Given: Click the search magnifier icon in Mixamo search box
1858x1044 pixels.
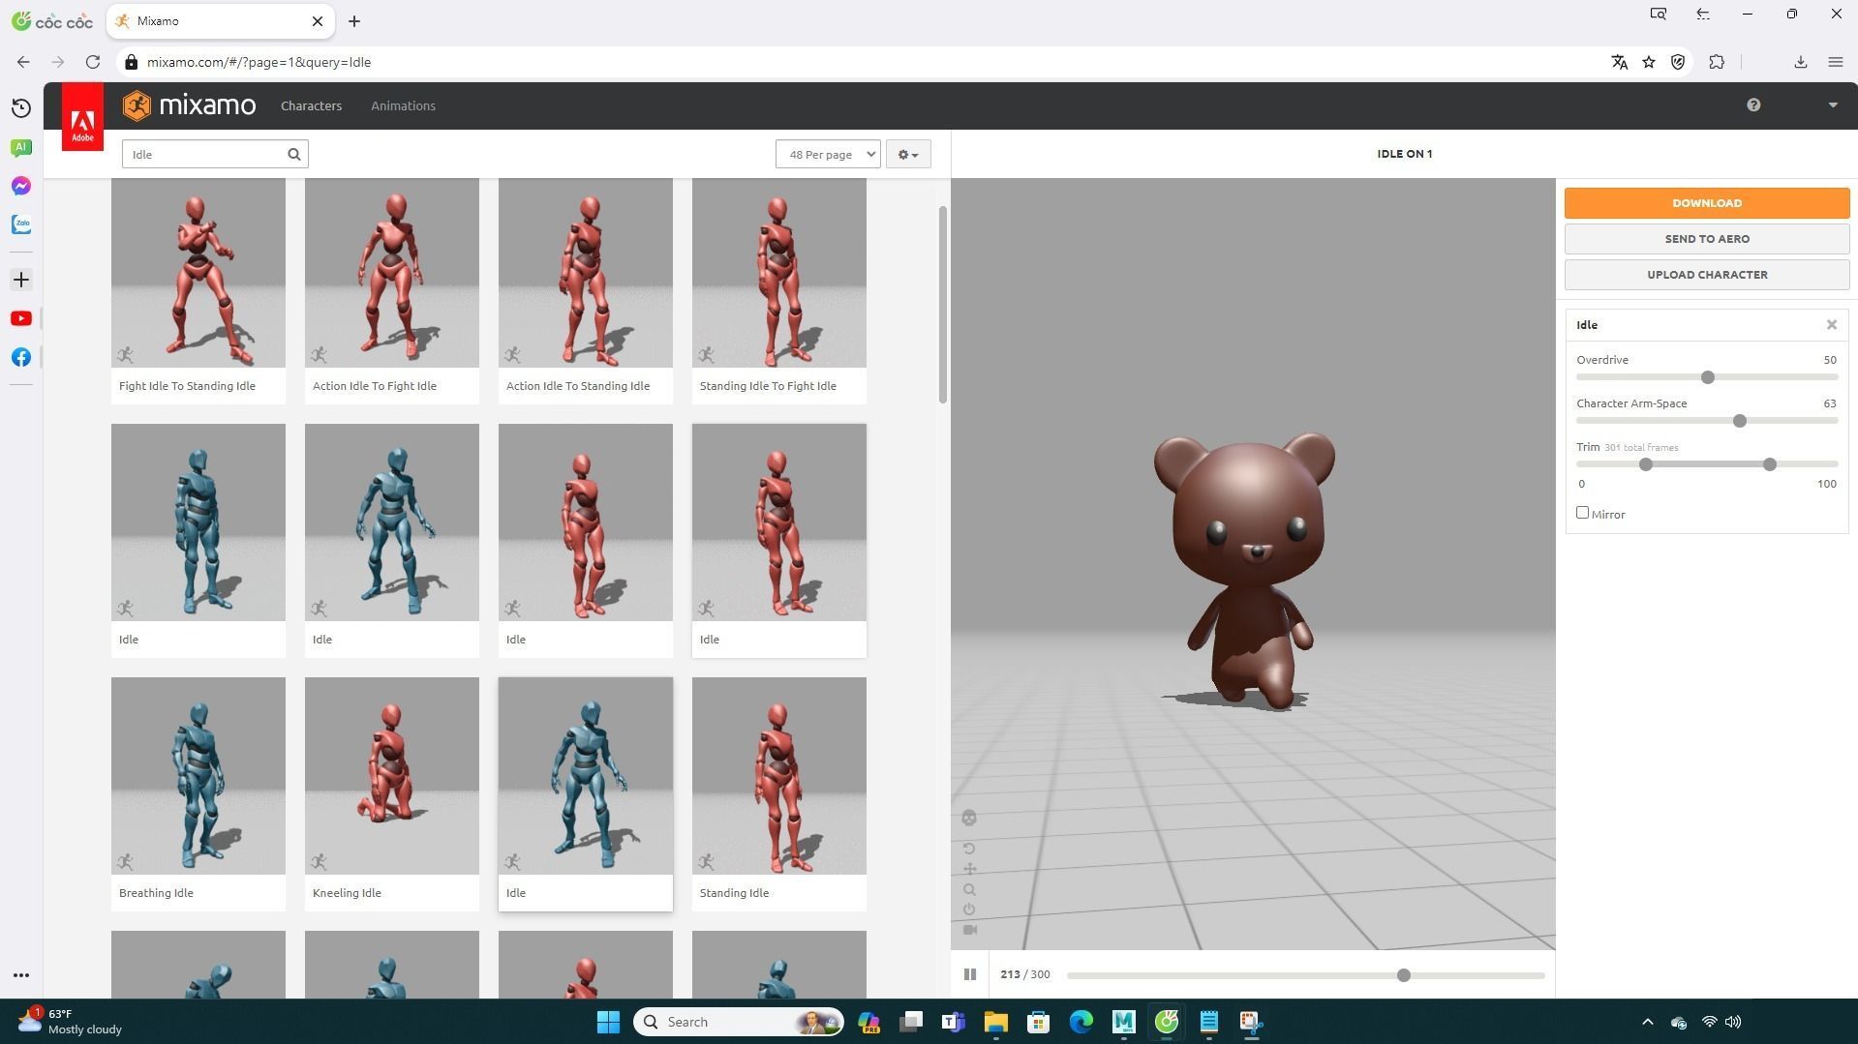Looking at the screenshot, I should (x=294, y=154).
